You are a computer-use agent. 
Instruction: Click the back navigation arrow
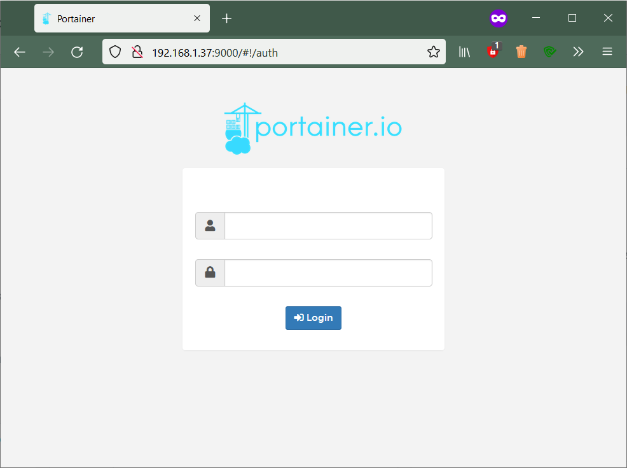[19, 52]
